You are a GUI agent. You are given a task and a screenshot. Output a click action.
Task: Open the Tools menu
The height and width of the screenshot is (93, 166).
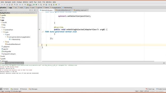(x=39, y=2)
